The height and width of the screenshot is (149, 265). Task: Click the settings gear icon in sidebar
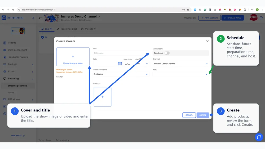click(x=5, y=114)
